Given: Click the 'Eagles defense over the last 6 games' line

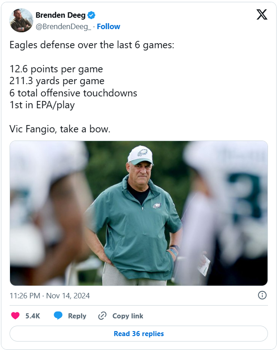Looking at the screenshot, I should pyautogui.click(x=92, y=46).
